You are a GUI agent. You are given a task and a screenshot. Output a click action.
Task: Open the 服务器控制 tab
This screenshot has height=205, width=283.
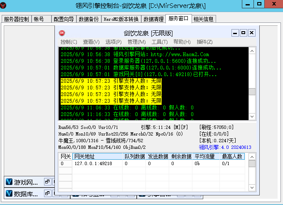(x=17, y=19)
